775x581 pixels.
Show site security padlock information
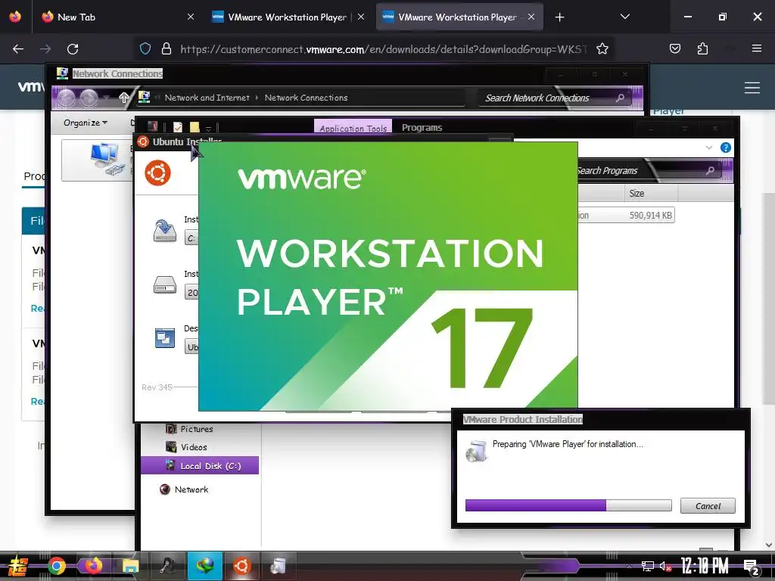pyautogui.click(x=167, y=48)
